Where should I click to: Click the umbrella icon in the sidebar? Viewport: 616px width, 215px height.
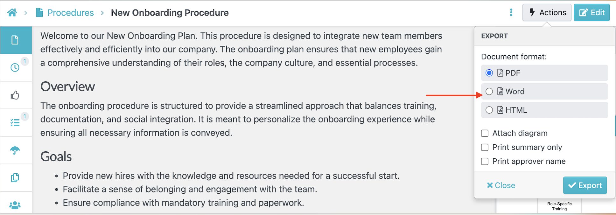tap(15, 150)
